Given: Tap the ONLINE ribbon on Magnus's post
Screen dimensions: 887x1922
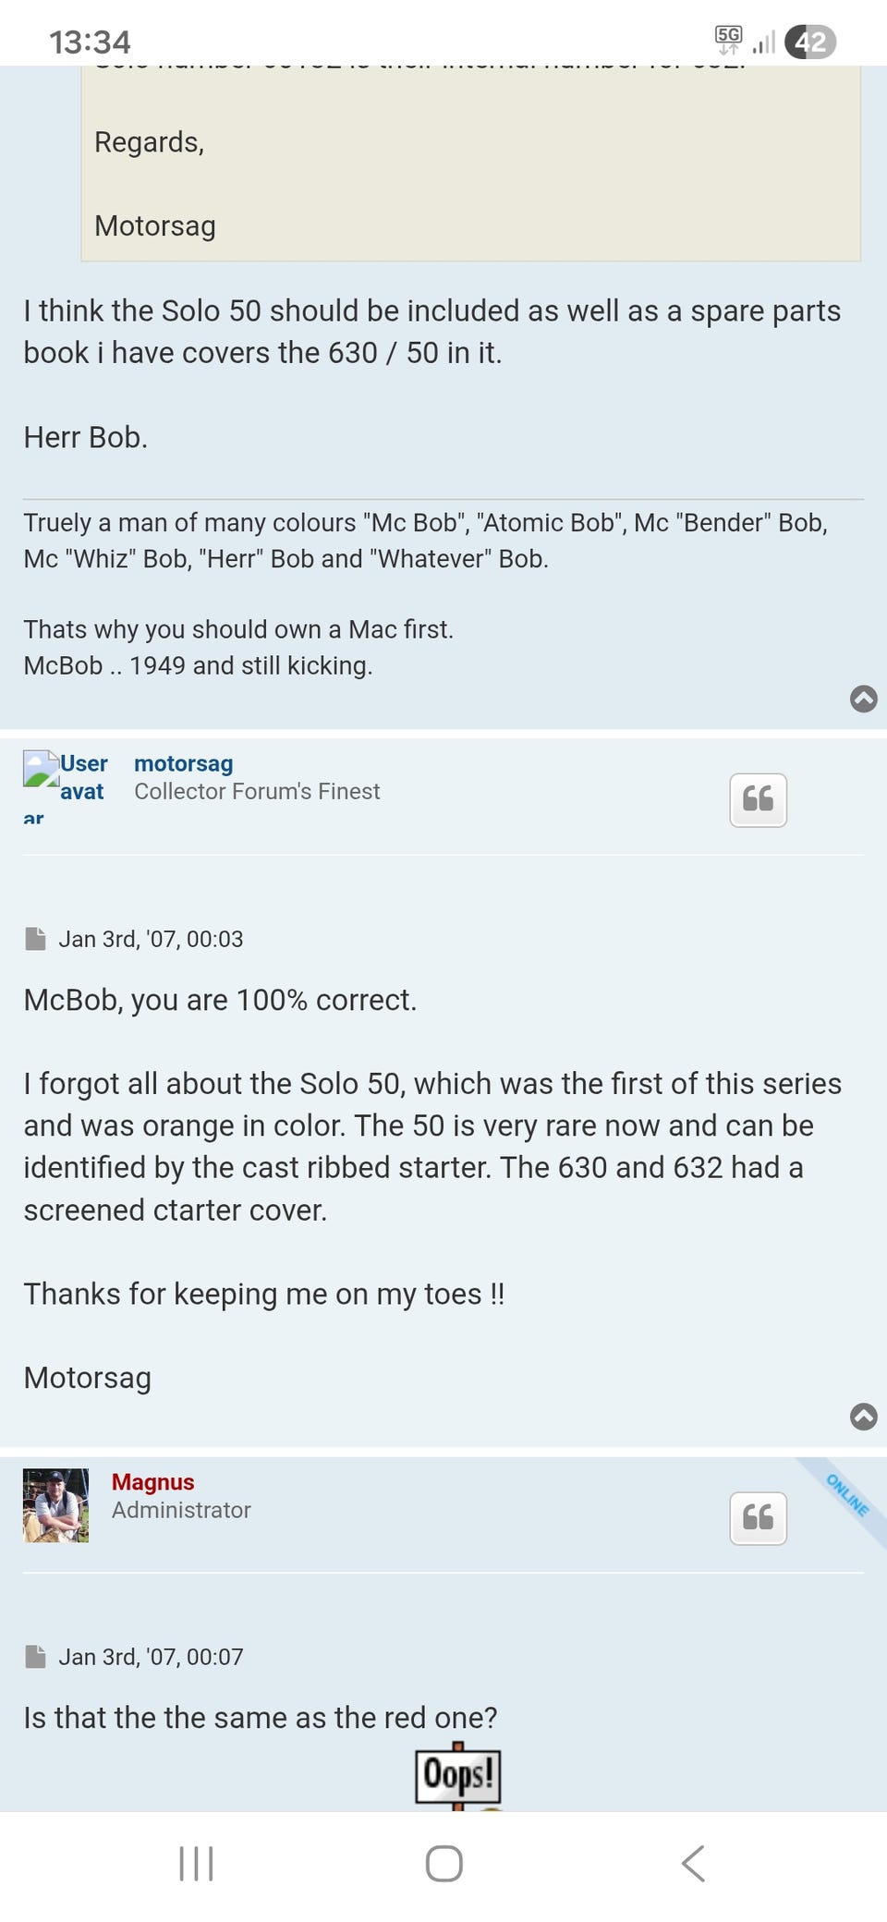Looking at the screenshot, I should tap(847, 1495).
